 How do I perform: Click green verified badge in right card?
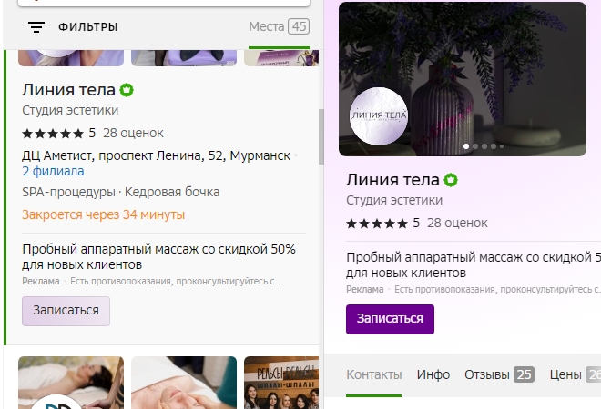point(451,180)
